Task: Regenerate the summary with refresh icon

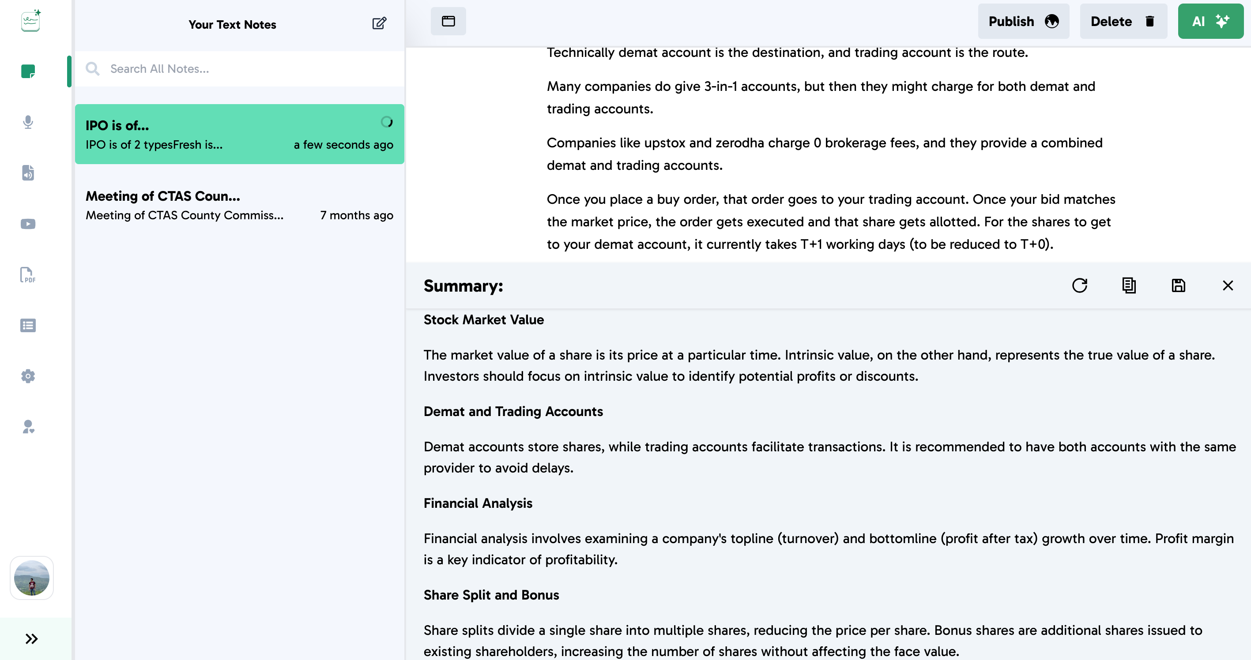Action: pos(1080,285)
